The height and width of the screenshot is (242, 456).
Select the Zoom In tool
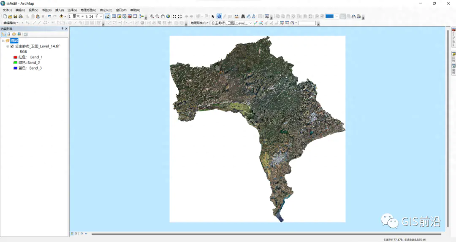(152, 16)
